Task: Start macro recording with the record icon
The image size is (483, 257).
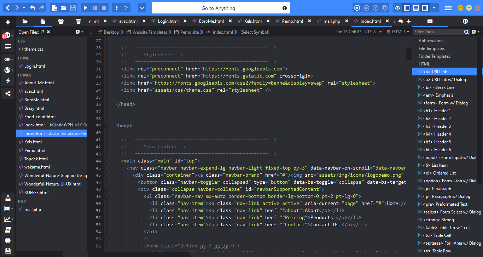Action: (x=357, y=8)
